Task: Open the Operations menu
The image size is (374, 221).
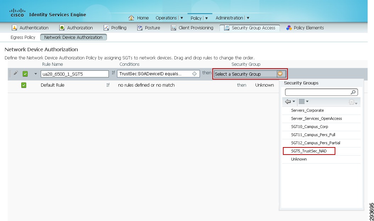Action: [x=166, y=18]
